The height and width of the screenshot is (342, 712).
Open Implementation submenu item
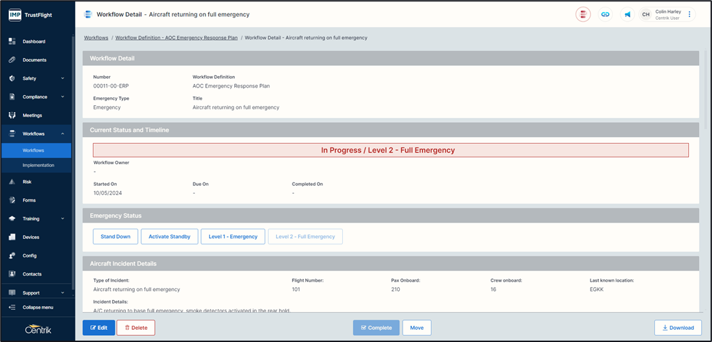(38, 165)
